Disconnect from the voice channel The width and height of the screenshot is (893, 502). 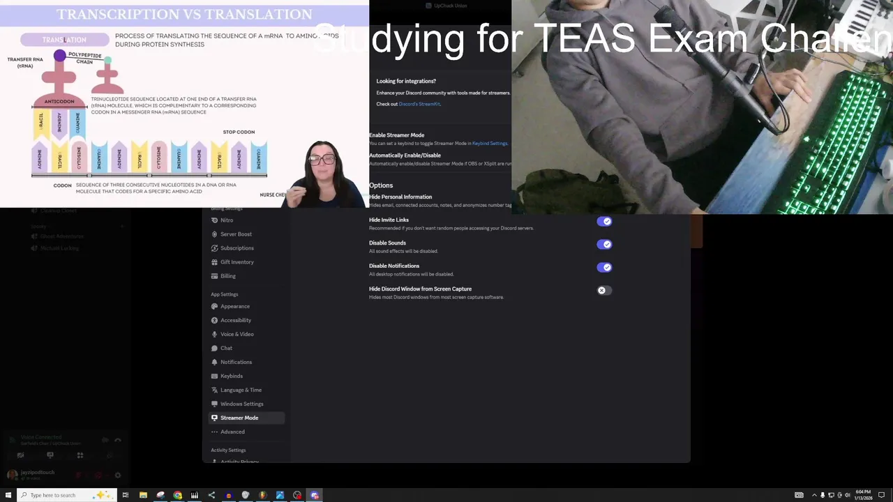click(118, 440)
